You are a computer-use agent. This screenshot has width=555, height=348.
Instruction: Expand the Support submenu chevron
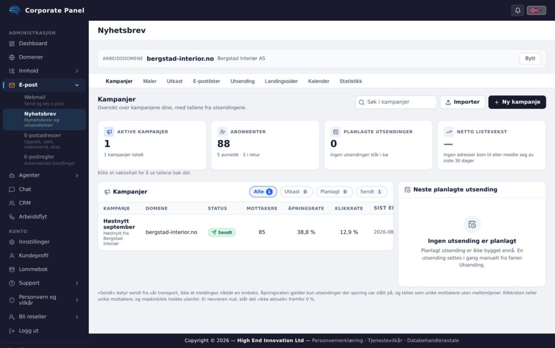point(77,283)
